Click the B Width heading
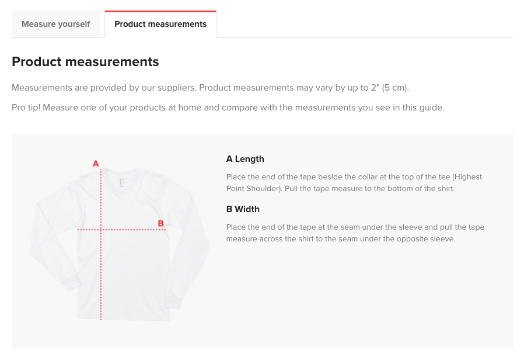 point(243,209)
